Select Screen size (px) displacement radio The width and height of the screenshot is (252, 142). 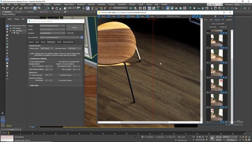click(30, 75)
